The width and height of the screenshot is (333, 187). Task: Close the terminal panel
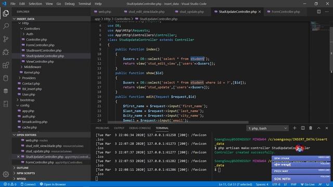pyautogui.click(x=327, y=128)
